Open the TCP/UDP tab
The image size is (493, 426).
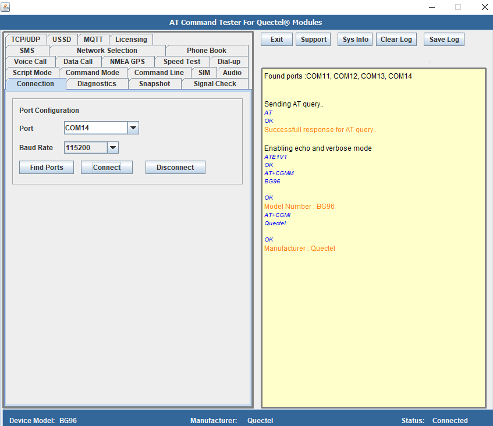tap(26, 40)
